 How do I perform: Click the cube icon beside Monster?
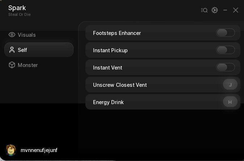tap(12, 65)
